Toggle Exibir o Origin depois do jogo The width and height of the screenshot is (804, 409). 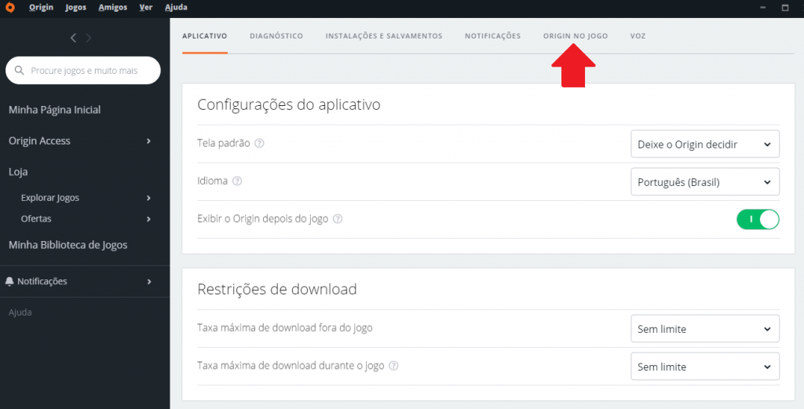(x=758, y=219)
